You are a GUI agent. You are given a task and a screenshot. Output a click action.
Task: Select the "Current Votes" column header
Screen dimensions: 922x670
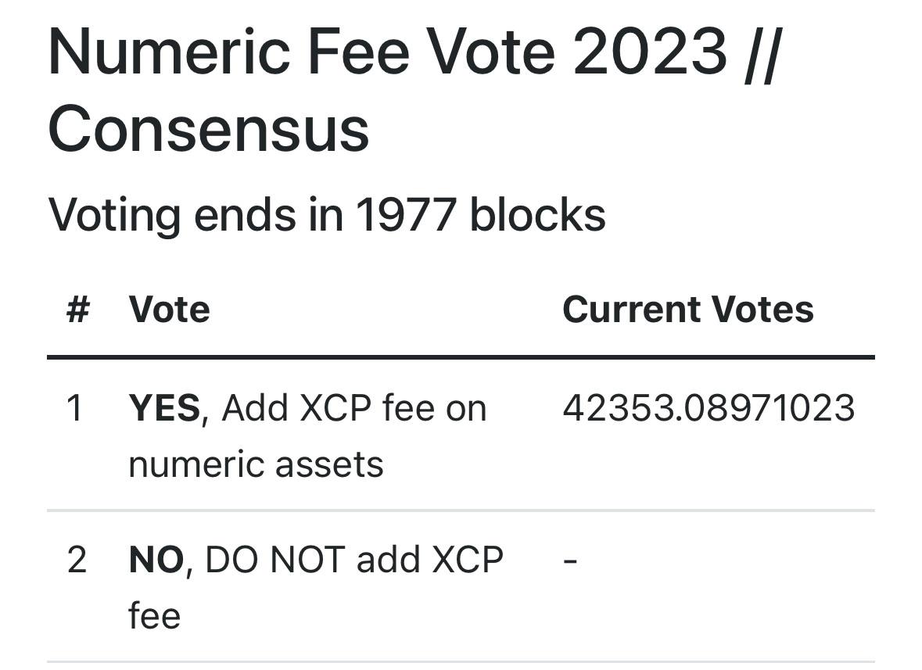[688, 310]
